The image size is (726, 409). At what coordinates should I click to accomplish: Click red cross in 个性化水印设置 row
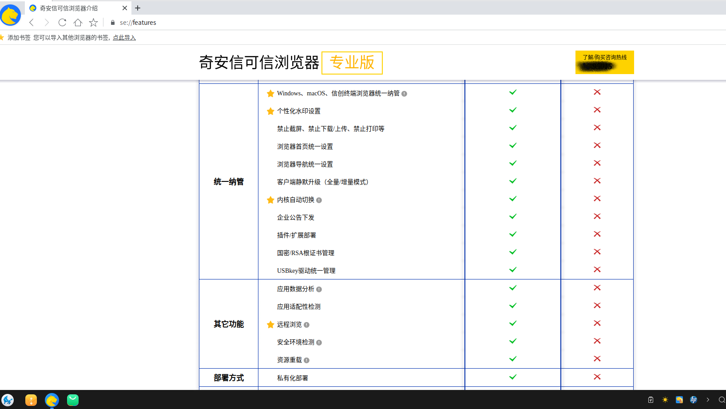[597, 110]
